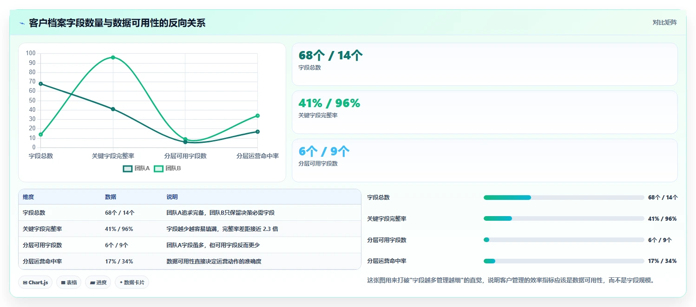
Task: Click description 团队A追求完备，团队B只保留决策必需字段
Action: pyautogui.click(x=221, y=213)
